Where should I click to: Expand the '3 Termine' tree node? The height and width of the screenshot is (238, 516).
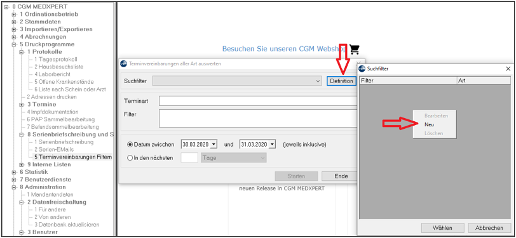click(21, 105)
